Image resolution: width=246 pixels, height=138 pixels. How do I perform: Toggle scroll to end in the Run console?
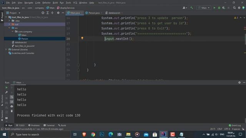click(12, 102)
